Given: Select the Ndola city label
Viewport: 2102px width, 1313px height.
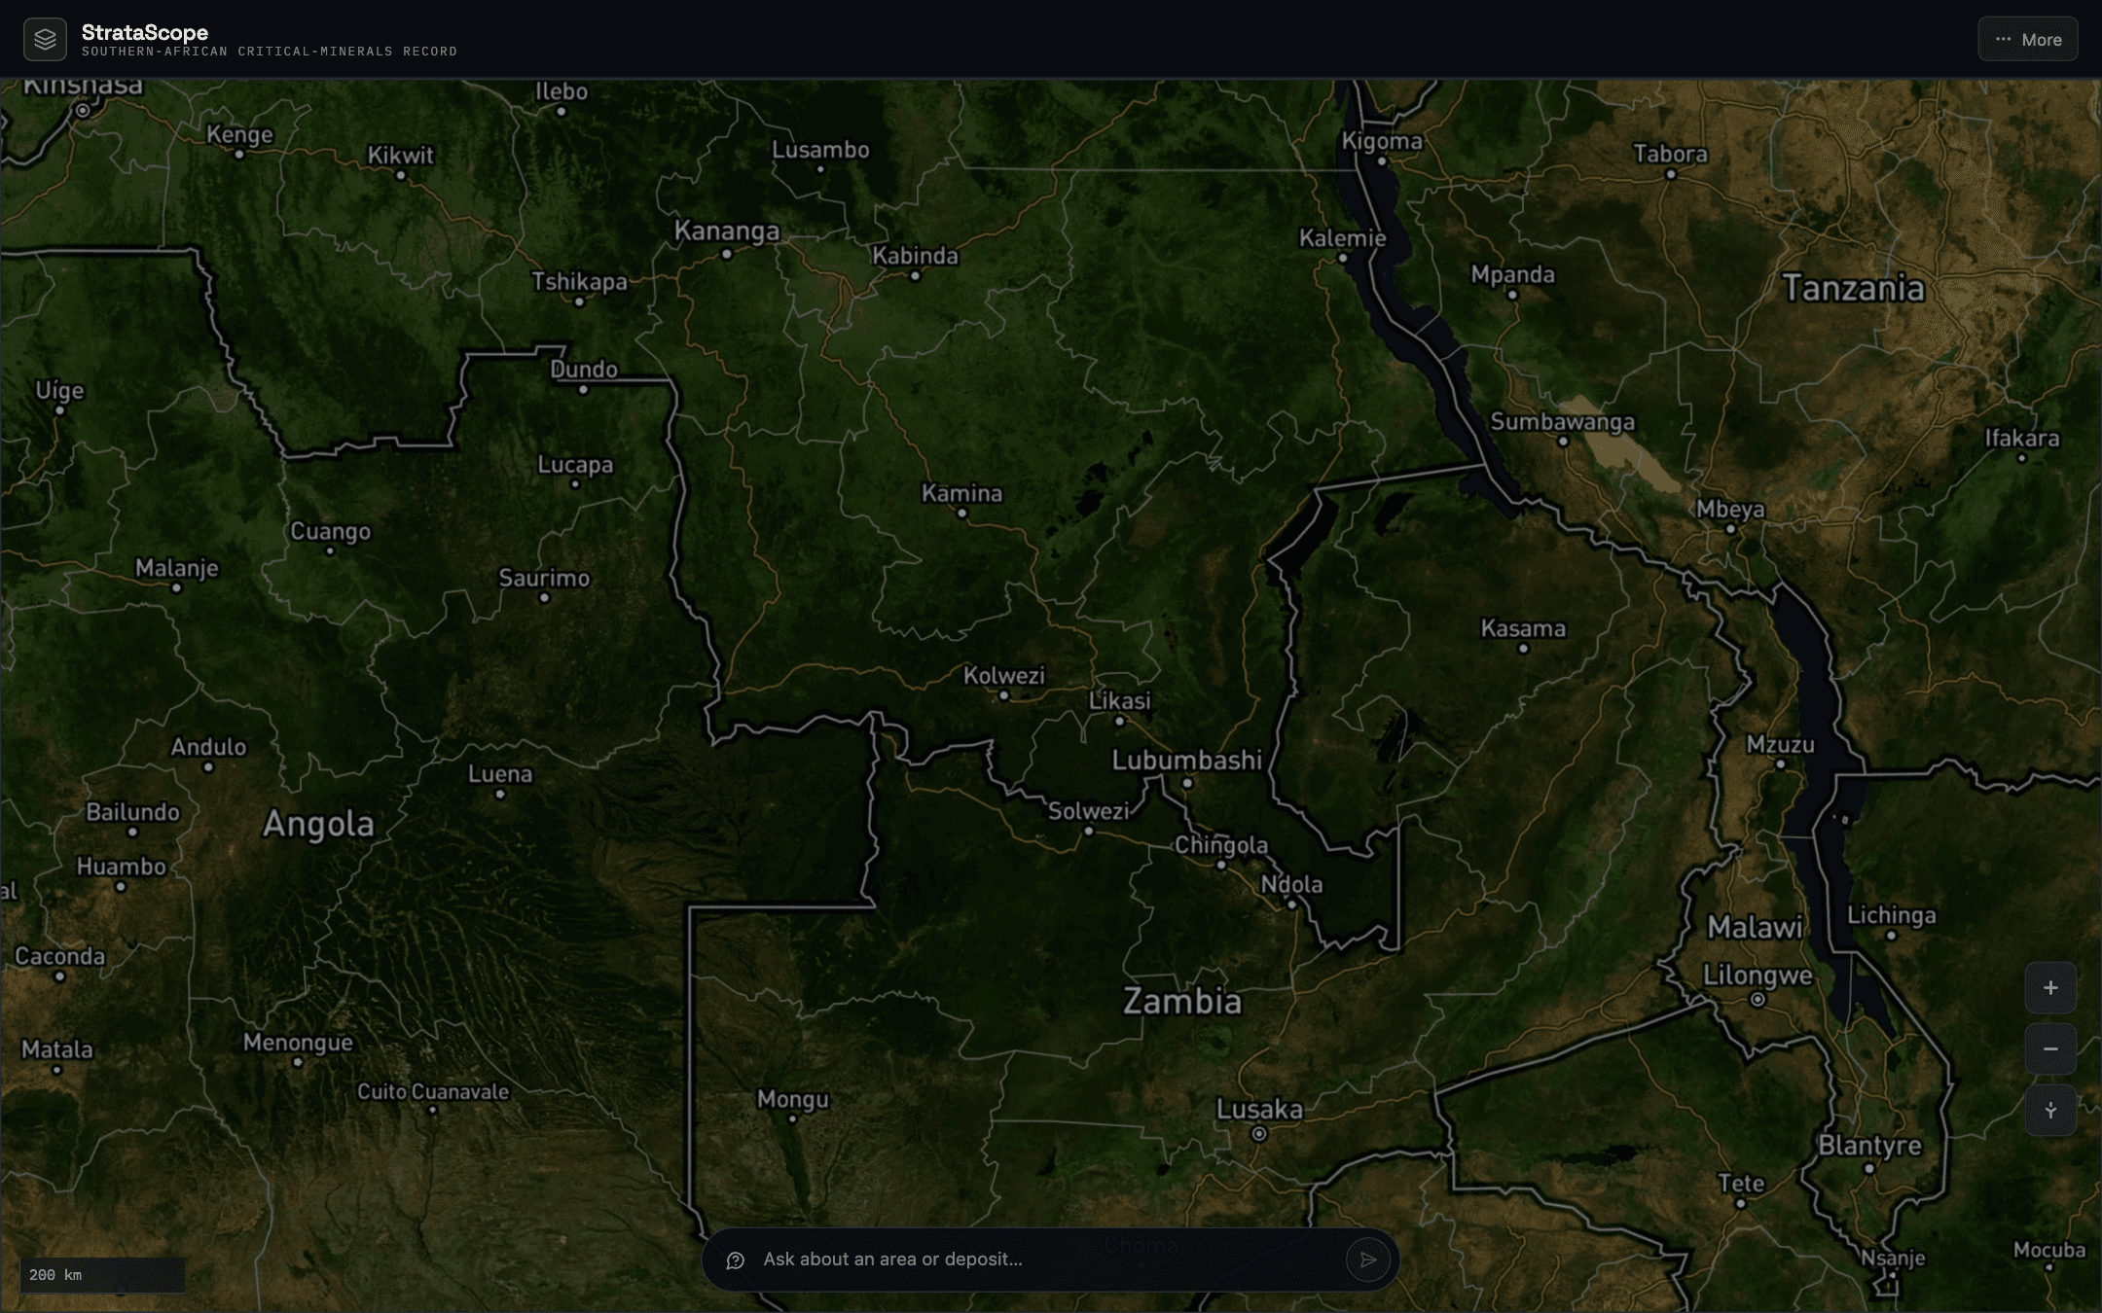Looking at the screenshot, I should click(1291, 884).
